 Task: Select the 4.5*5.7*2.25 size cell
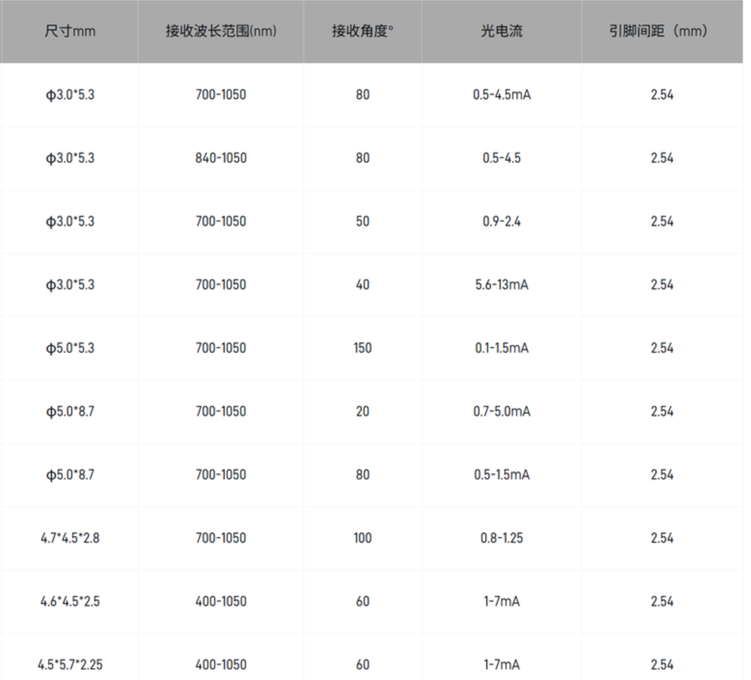coord(70,665)
